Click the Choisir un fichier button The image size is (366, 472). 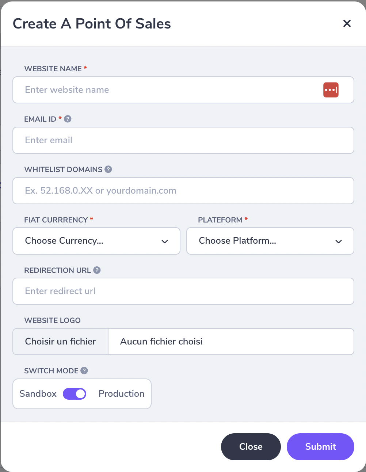pos(61,342)
